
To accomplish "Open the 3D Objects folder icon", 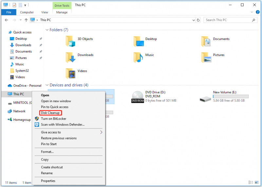I will (x=70, y=41).
